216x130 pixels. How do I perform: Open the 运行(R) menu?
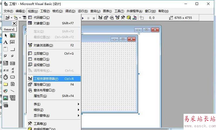[x=83, y=11]
